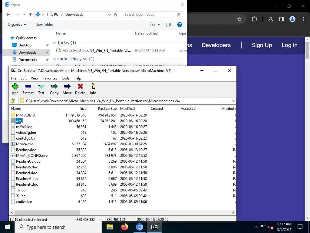Toggle the preview pane in Open dialog
The height and width of the screenshot is (233, 310).
point(169,25)
